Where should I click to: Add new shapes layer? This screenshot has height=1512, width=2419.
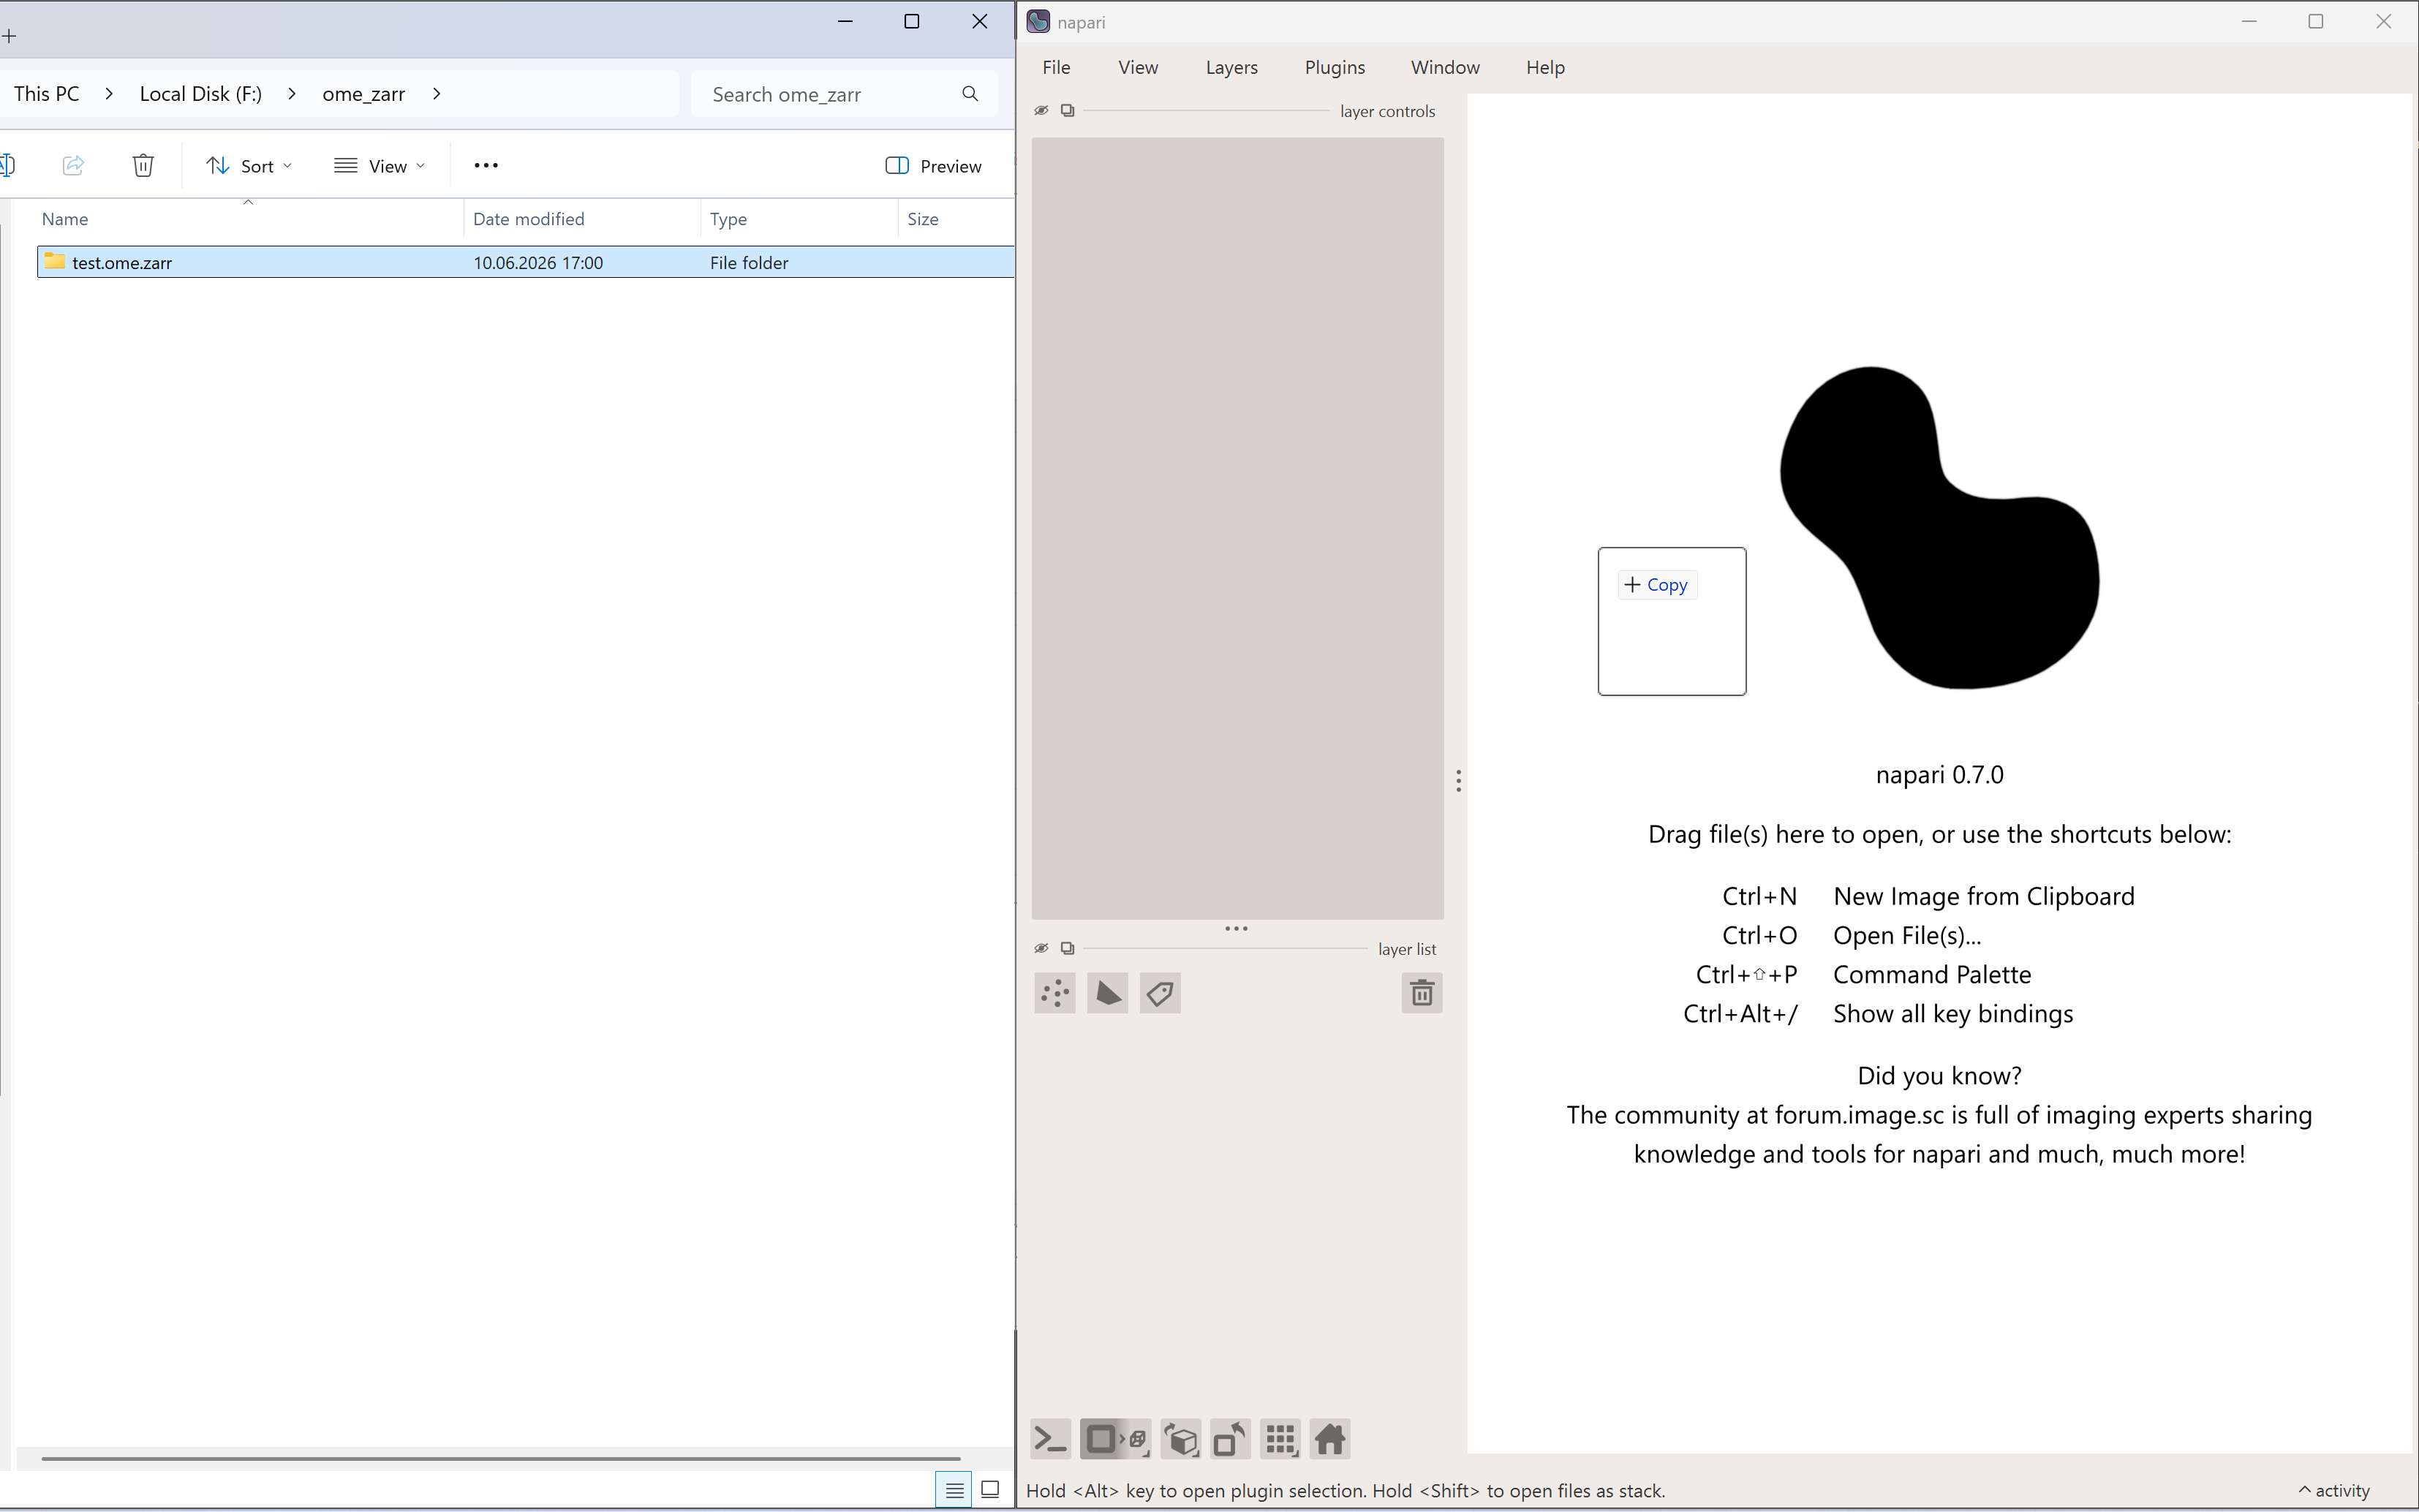[1108, 993]
